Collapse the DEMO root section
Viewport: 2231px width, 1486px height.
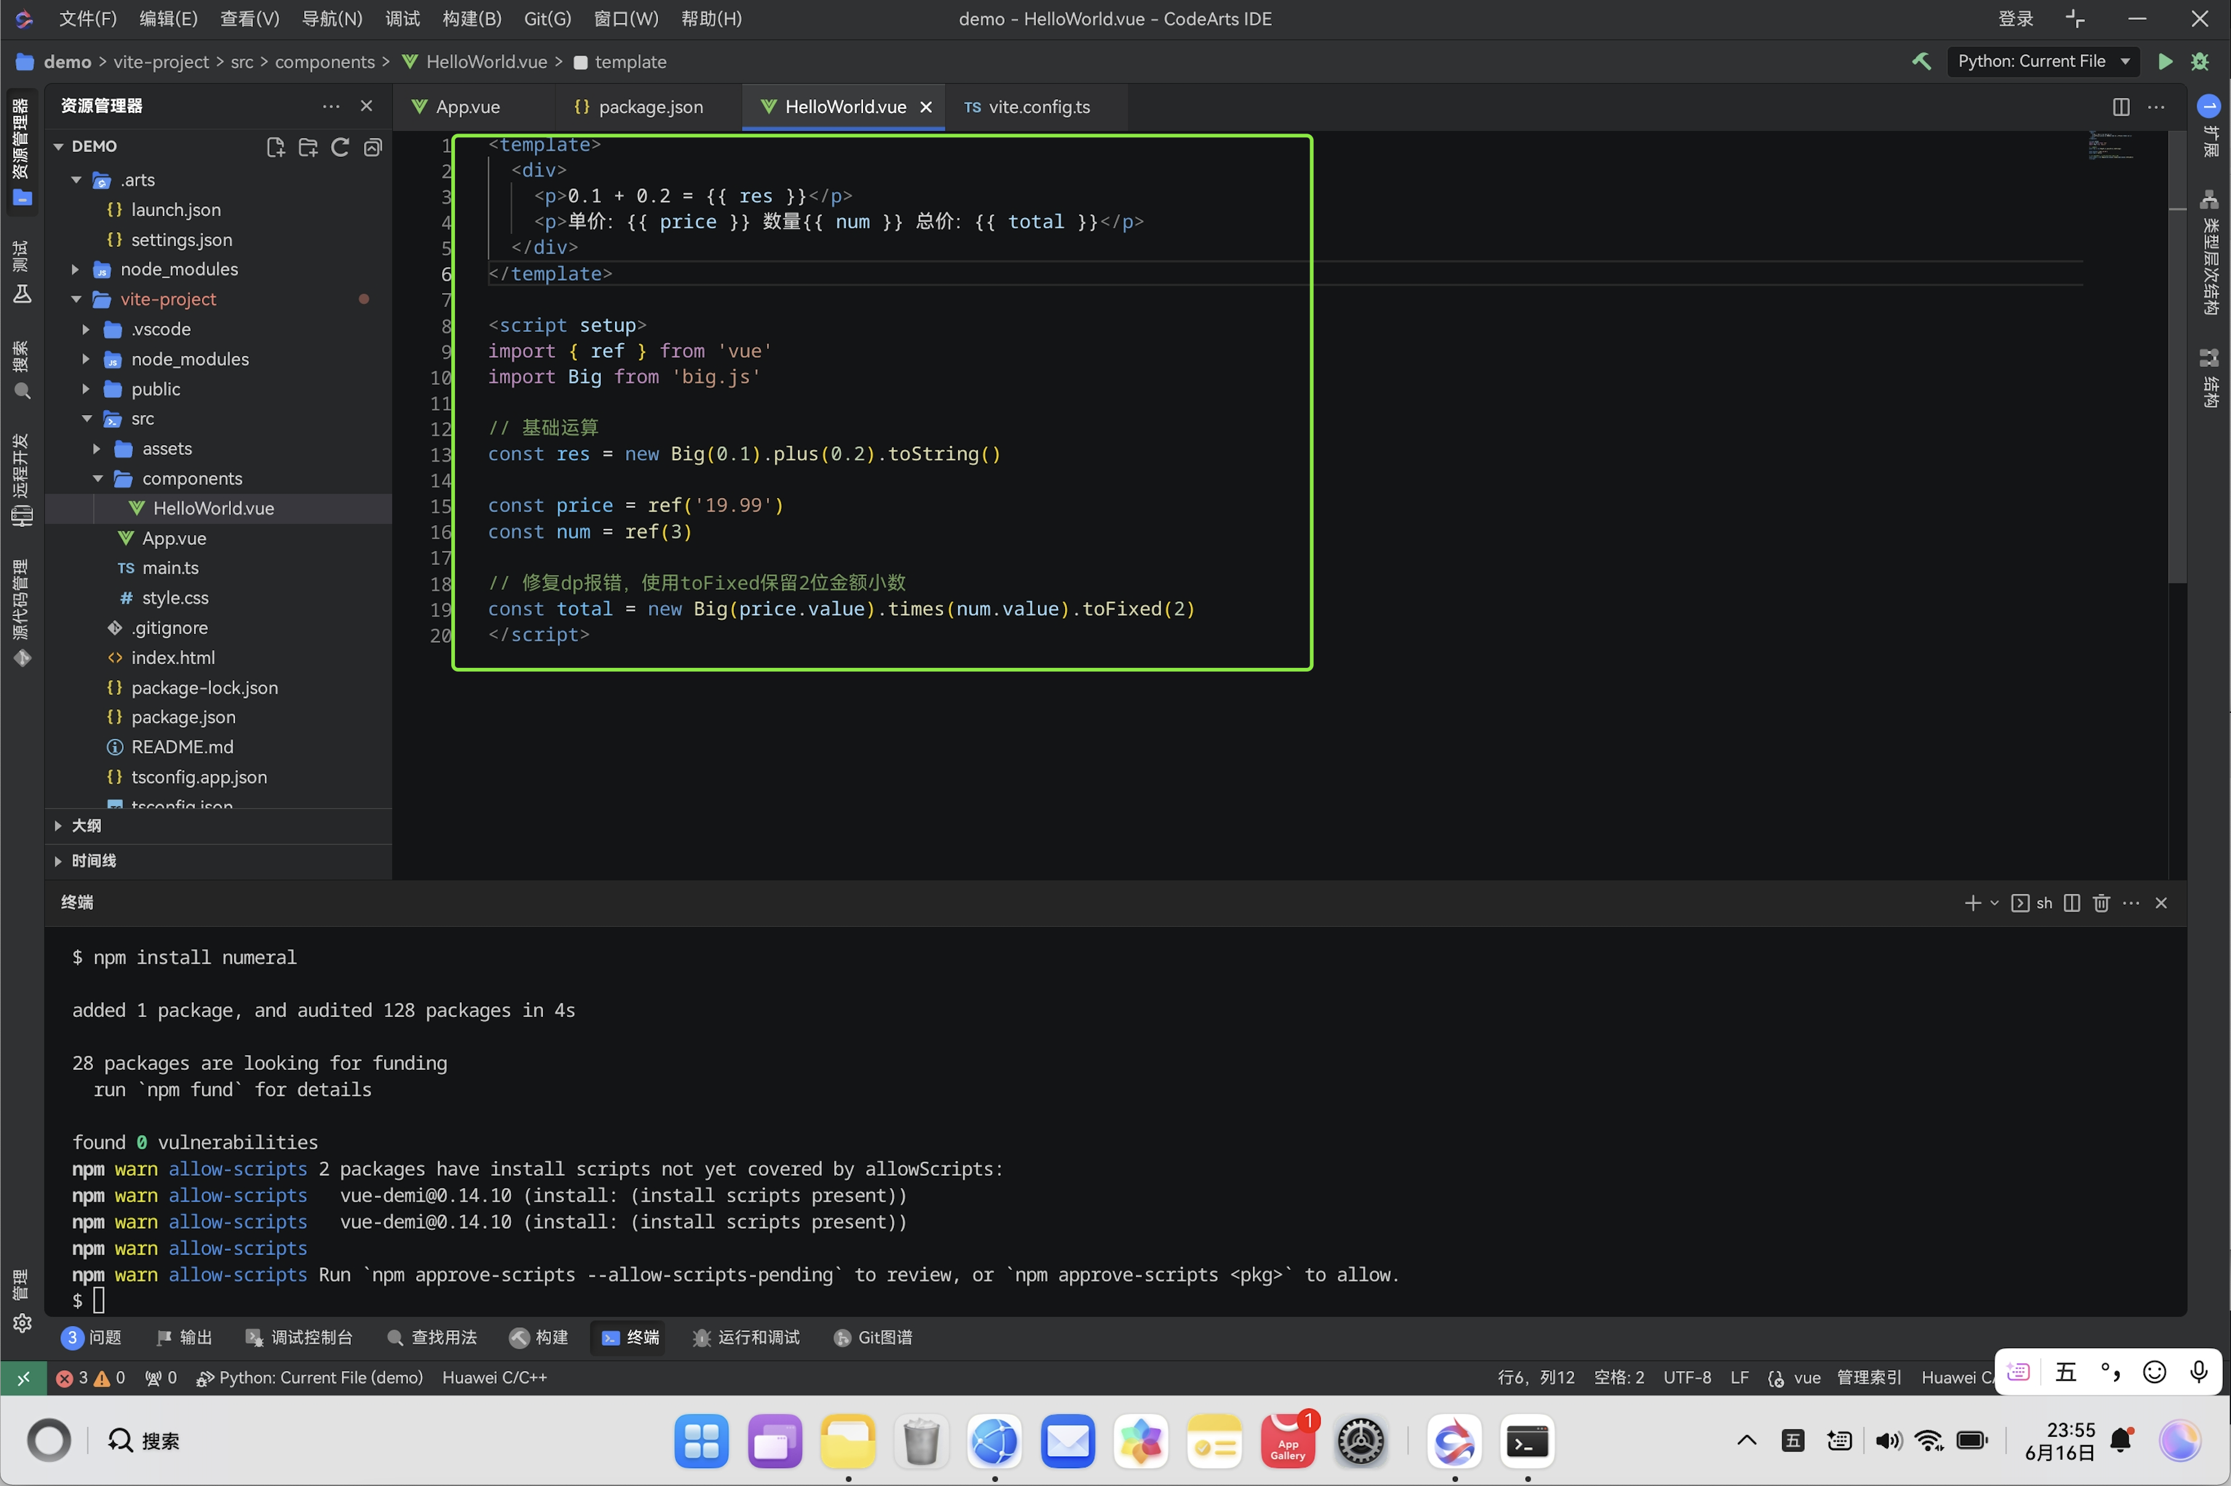pyautogui.click(x=58, y=147)
